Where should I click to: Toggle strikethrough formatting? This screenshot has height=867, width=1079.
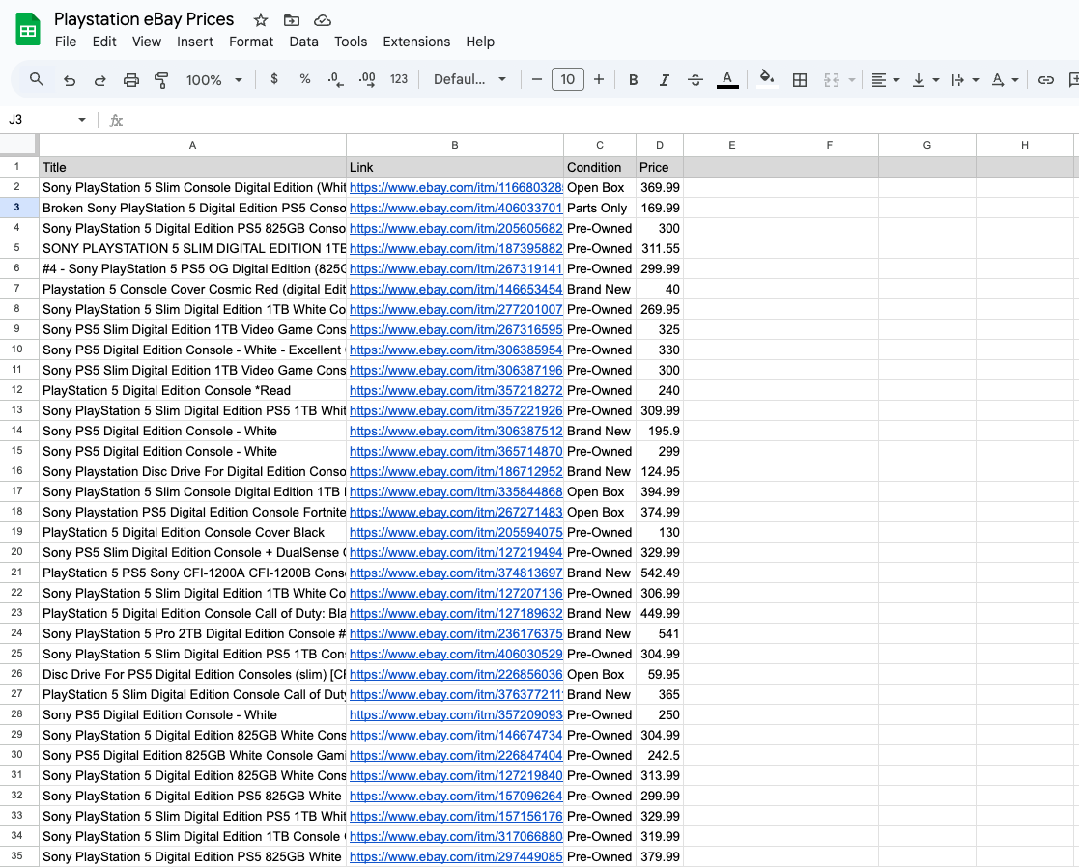(x=695, y=80)
